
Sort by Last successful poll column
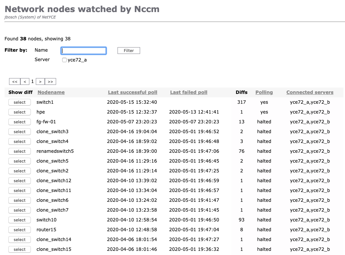tap(133, 92)
